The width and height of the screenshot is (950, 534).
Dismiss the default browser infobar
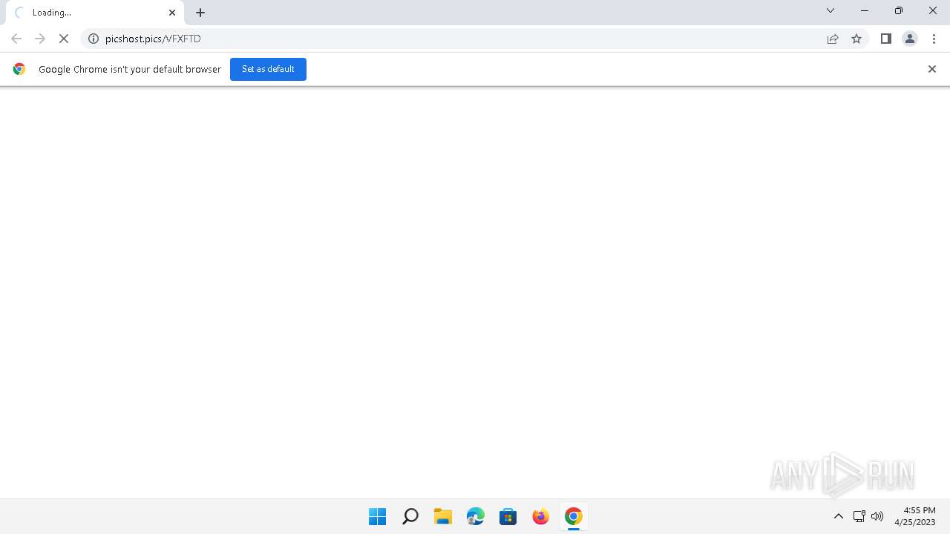point(932,69)
